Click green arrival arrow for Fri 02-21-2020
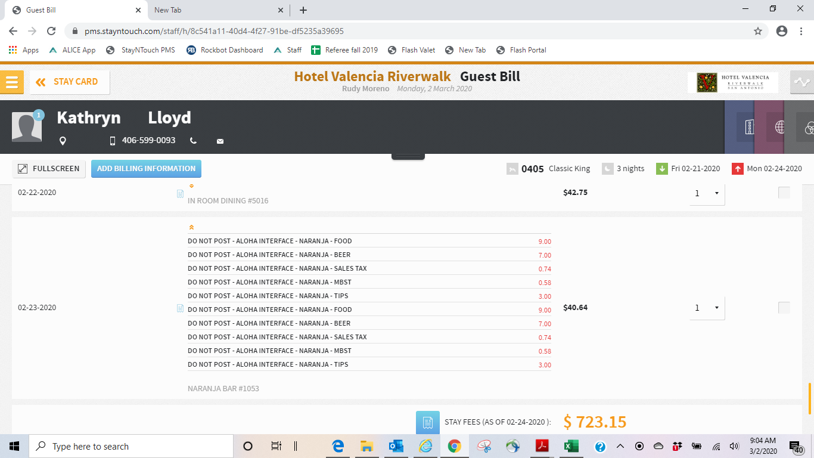Viewport: 814px width, 458px height. click(661, 169)
